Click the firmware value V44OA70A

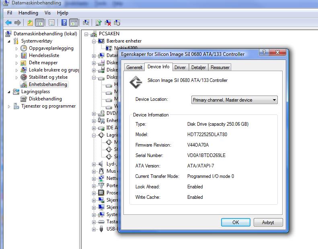(x=198, y=145)
